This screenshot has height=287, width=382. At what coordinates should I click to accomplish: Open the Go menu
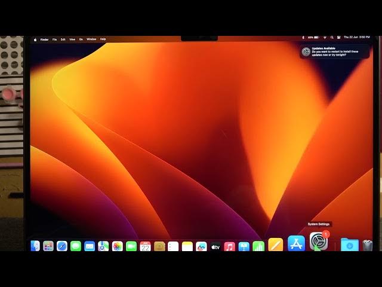coord(81,39)
